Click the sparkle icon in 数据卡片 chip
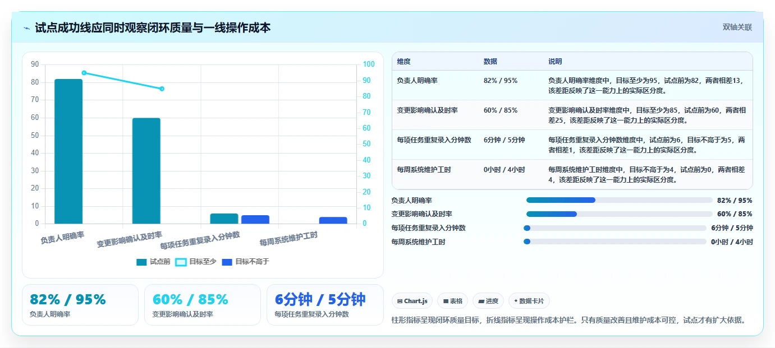 tap(516, 301)
